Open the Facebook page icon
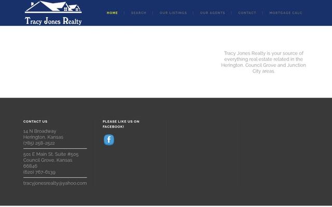 [x=109, y=140]
